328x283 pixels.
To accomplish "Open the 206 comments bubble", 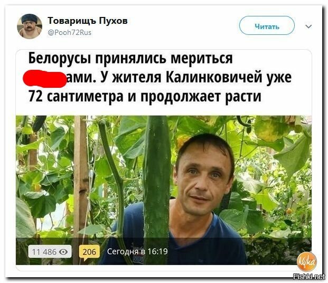I will (x=89, y=253).
